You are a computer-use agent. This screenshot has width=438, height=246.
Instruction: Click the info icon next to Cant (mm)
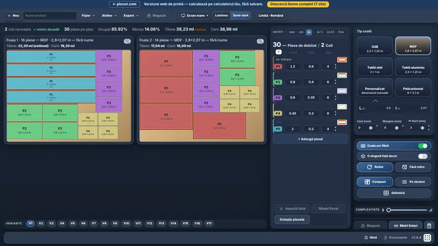(x=371, y=128)
